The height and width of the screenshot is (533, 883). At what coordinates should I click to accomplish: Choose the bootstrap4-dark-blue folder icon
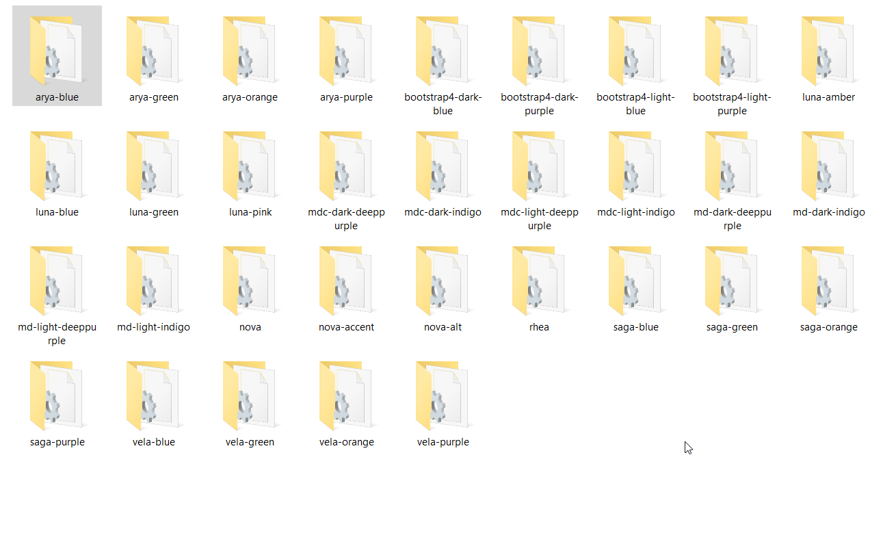(442, 50)
